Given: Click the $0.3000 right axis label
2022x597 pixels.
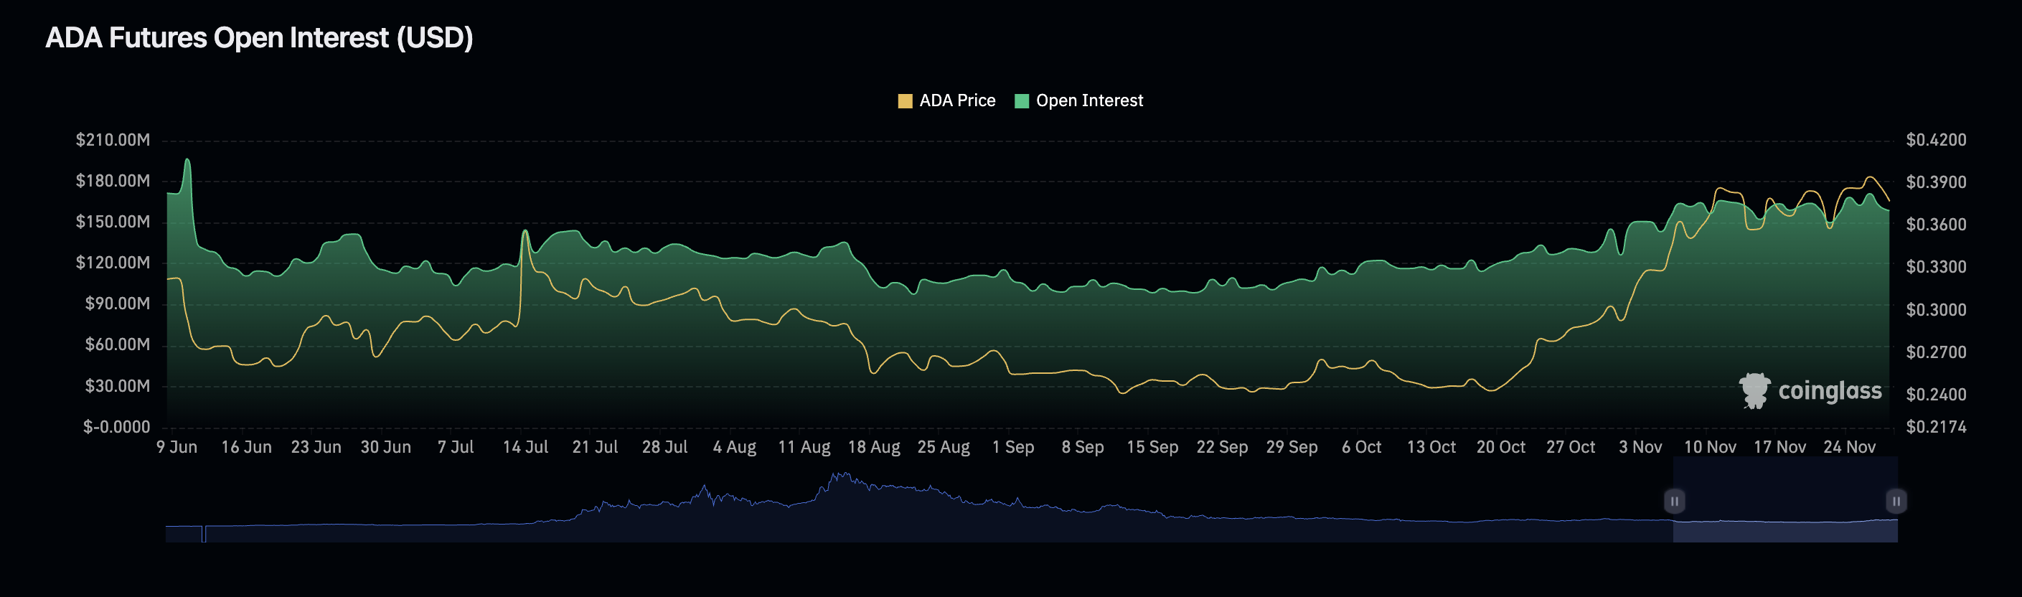Looking at the screenshot, I should tap(1937, 310).
